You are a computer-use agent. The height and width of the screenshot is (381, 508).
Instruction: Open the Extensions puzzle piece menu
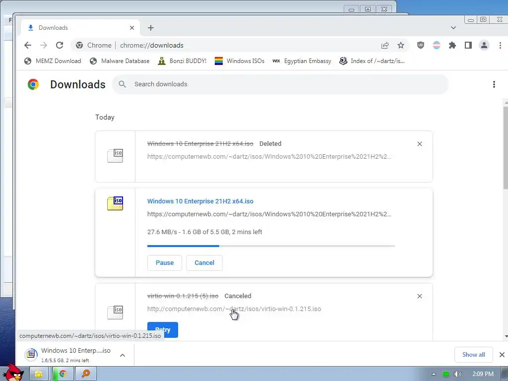[x=452, y=45]
